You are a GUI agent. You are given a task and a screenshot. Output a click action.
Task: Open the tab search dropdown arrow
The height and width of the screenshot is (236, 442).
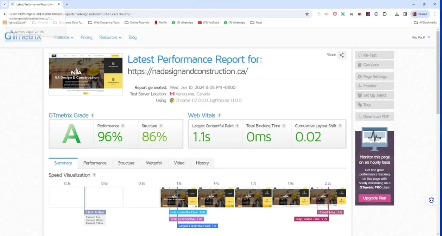(x=4, y=4)
